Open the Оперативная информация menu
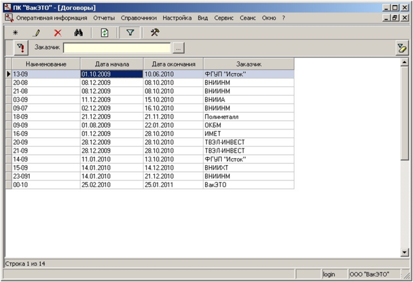This screenshot has height=282, width=413. [52, 18]
